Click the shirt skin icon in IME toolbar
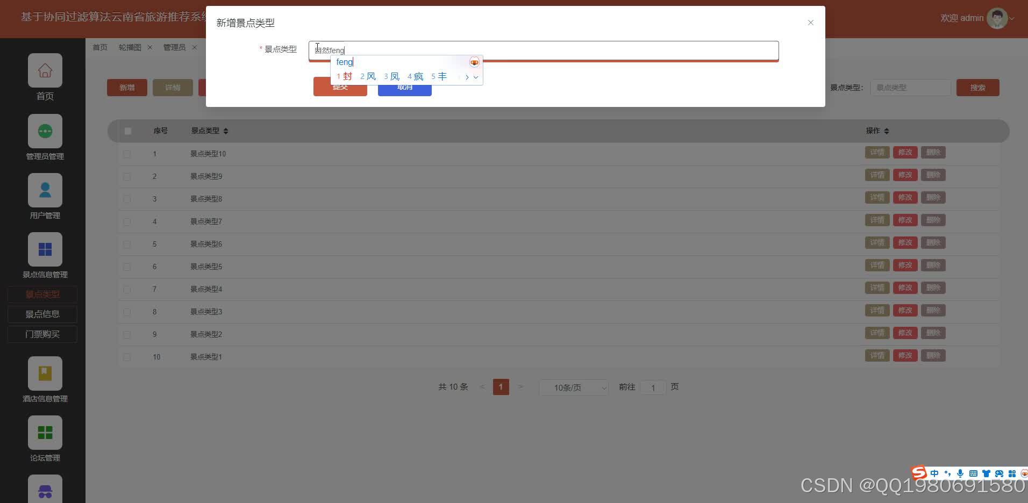Viewport: 1028px width, 503px height. pyautogui.click(x=986, y=473)
